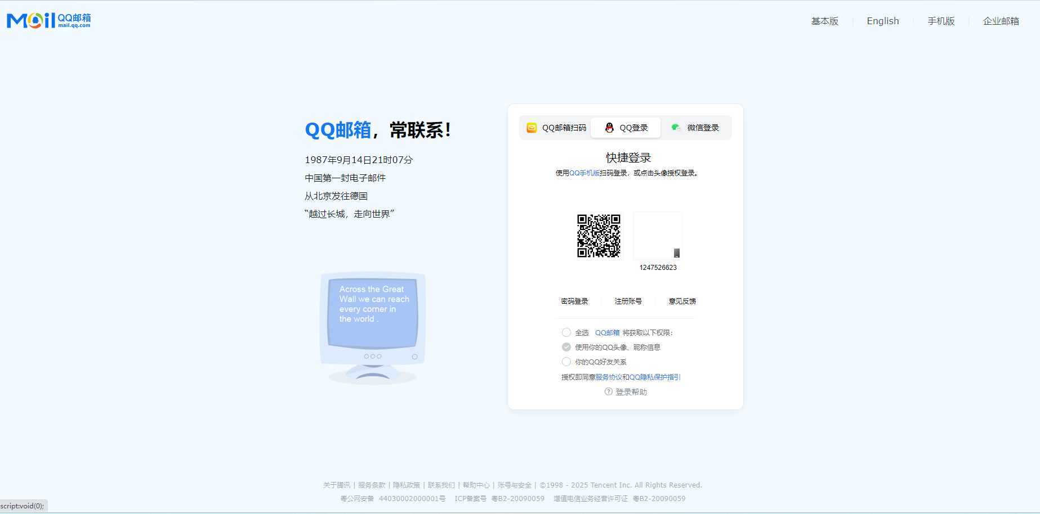Open the 企业邮箱 page
Image resolution: width=1040 pixels, height=514 pixels.
tap(1001, 21)
